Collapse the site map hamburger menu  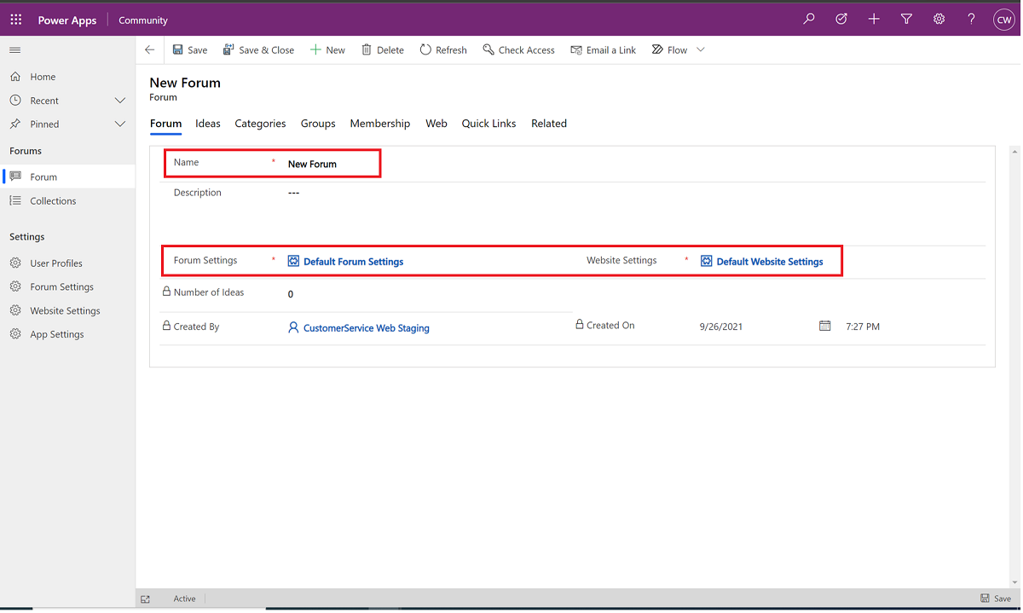15,50
